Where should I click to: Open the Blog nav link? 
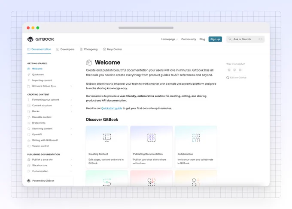coord(202,39)
